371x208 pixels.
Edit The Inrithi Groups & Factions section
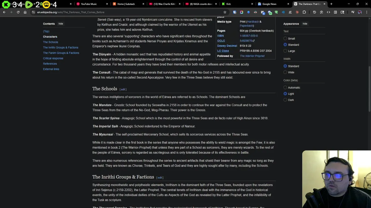tap(160, 178)
